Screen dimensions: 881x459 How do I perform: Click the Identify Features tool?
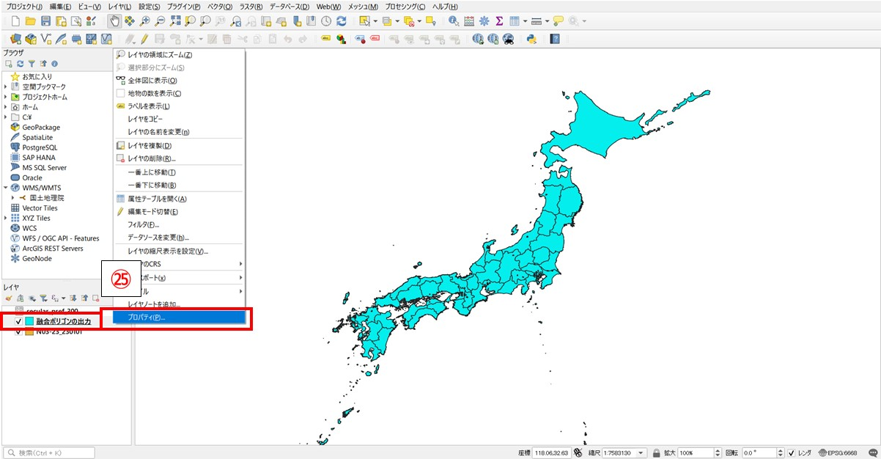(x=454, y=21)
